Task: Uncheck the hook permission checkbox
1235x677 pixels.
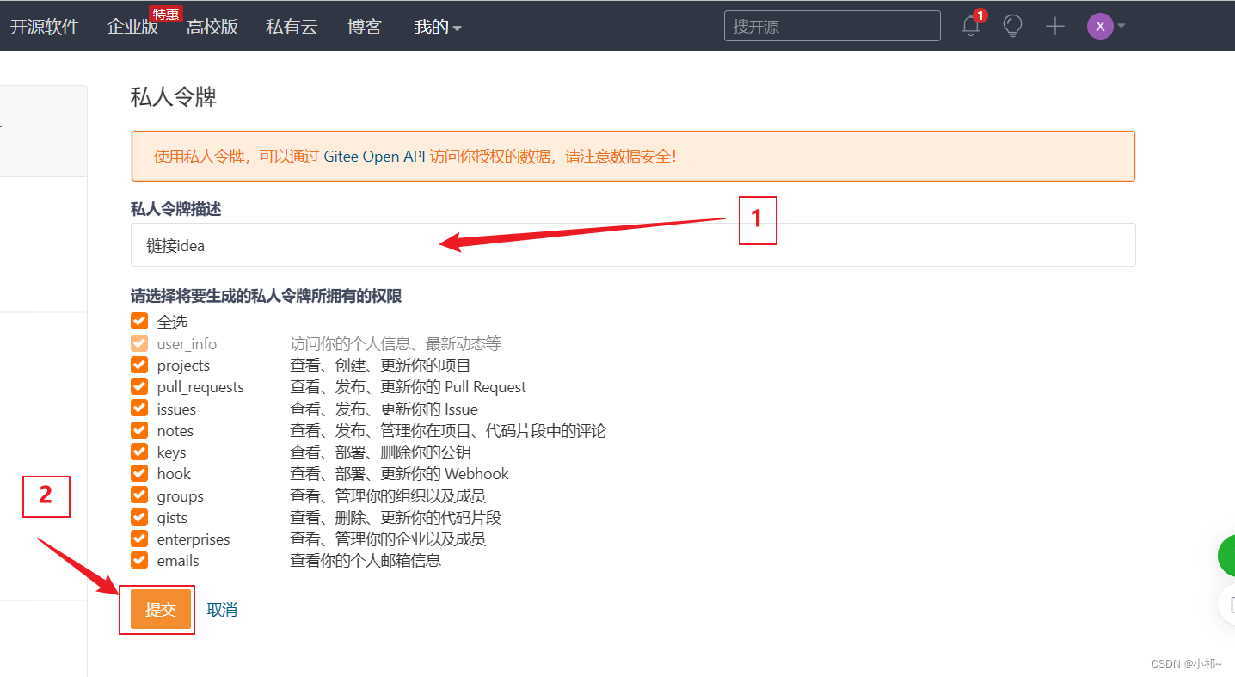Action: 139,473
